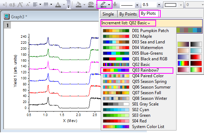Click the Yield 1 (arb. units) axis title

[16, 71]
